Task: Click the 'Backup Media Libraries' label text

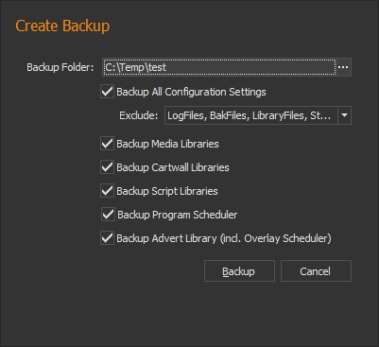Action: pos(167,144)
